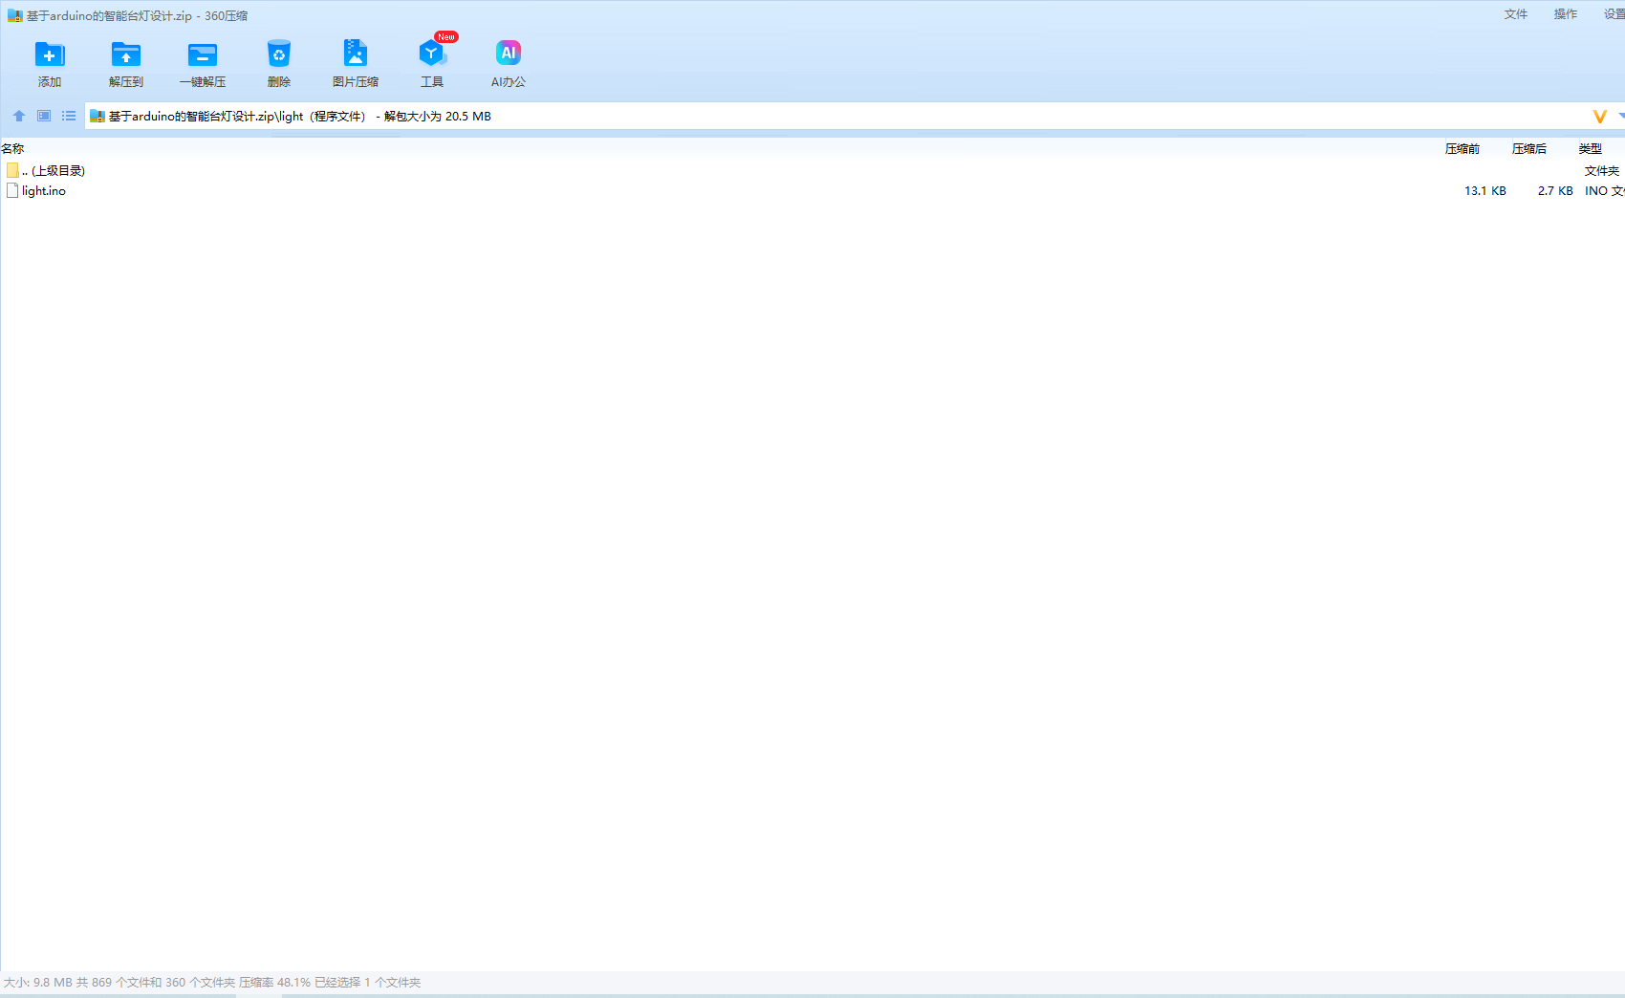Open the 操作 (Operations) menu
1625x998 pixels.
(1566, 14)
